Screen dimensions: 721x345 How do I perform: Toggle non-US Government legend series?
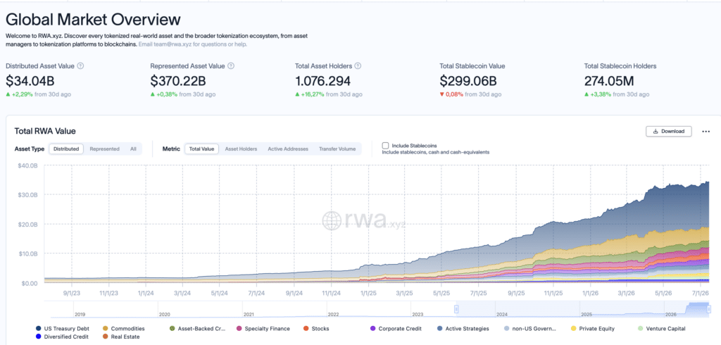[x=530, y=328]
